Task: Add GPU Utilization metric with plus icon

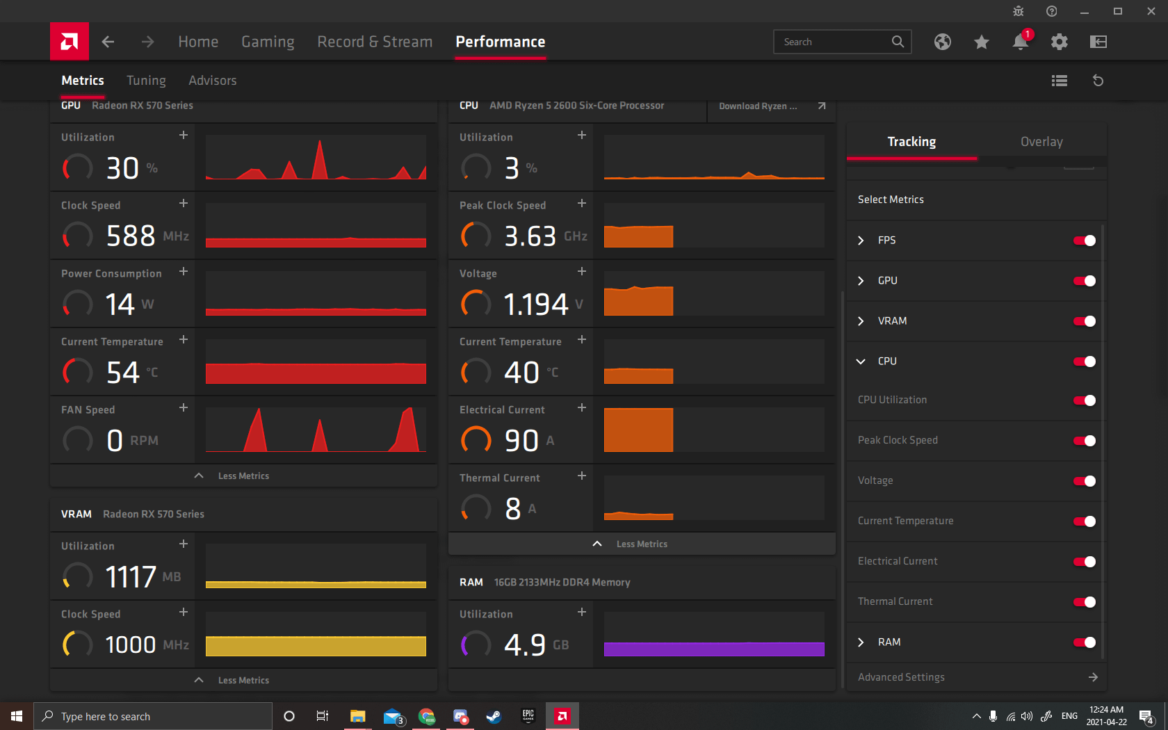Action: pyautogui.click(x=184, y=135)
